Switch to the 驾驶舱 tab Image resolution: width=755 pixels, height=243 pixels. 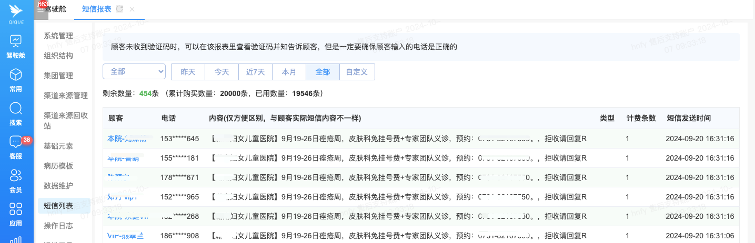click(54, 9)
